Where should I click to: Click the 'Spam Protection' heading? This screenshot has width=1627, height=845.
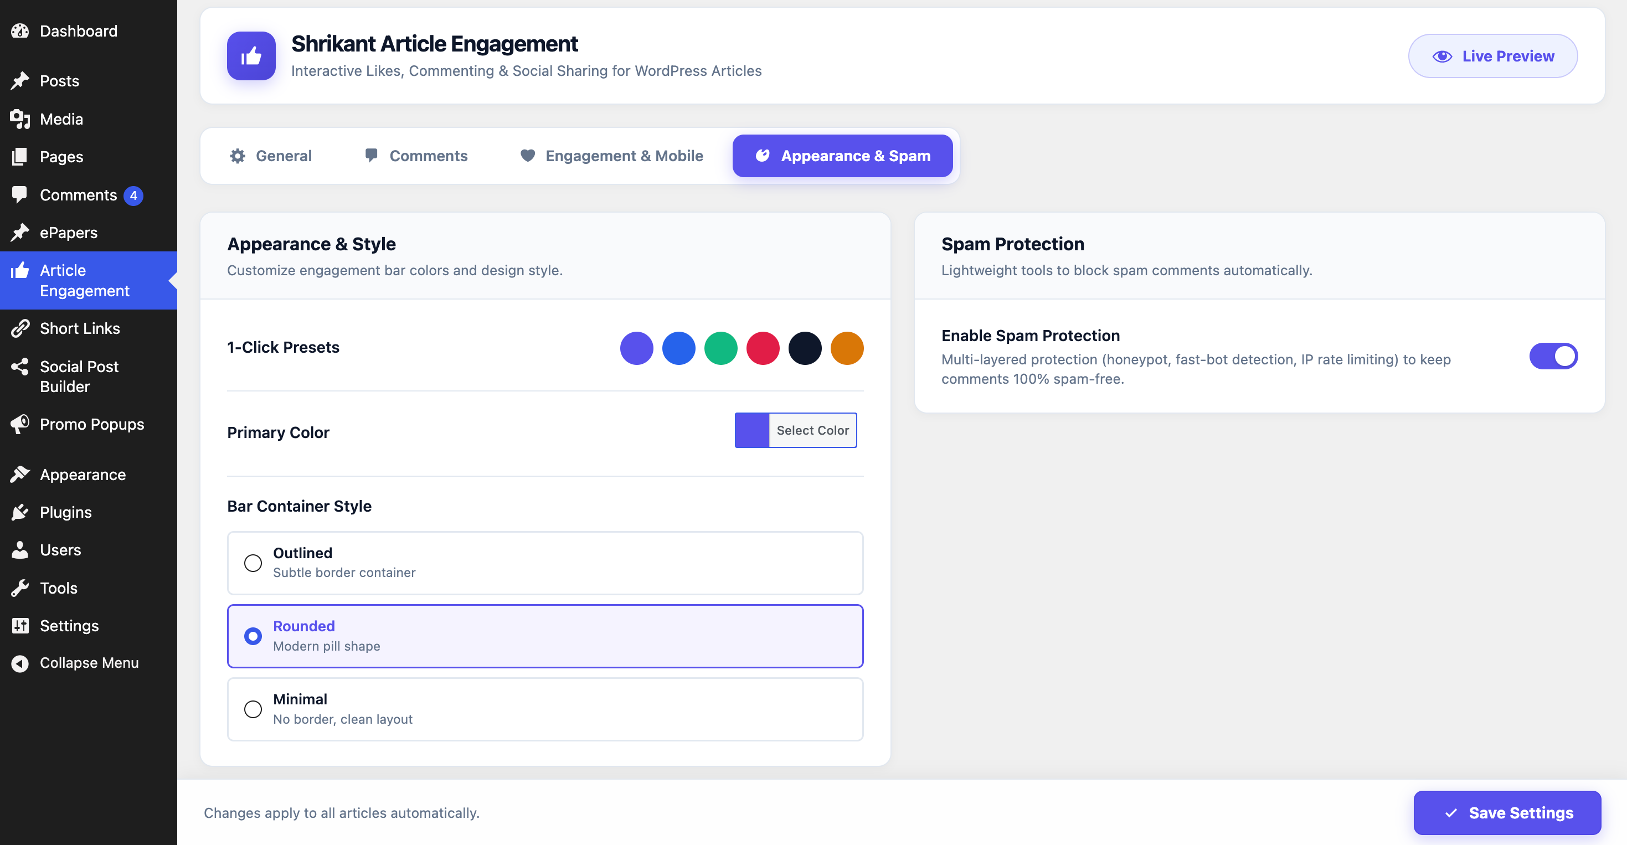pyautogui.click(x=1012, y=244)
